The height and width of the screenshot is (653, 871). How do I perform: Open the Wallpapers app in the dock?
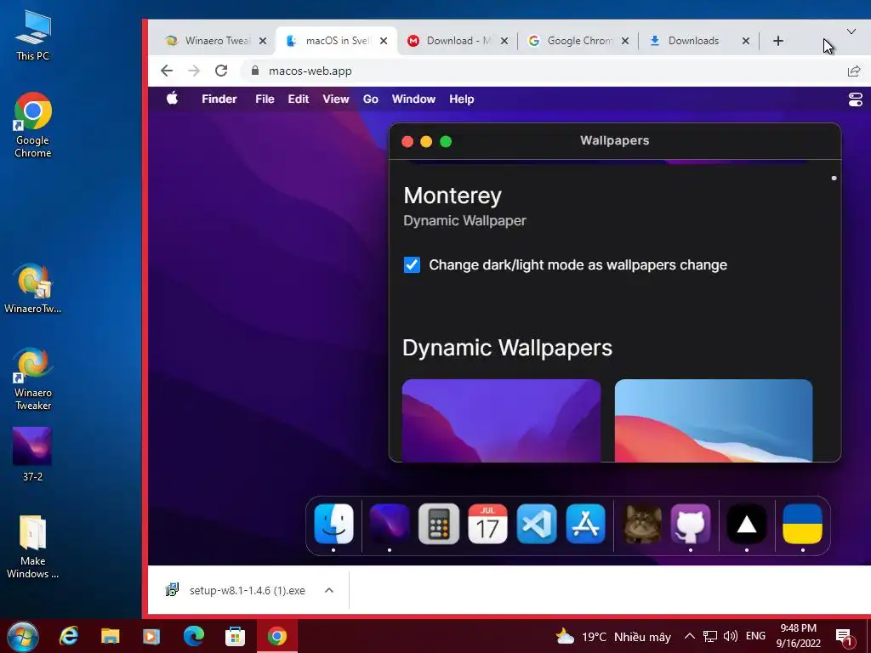(390, 524)
